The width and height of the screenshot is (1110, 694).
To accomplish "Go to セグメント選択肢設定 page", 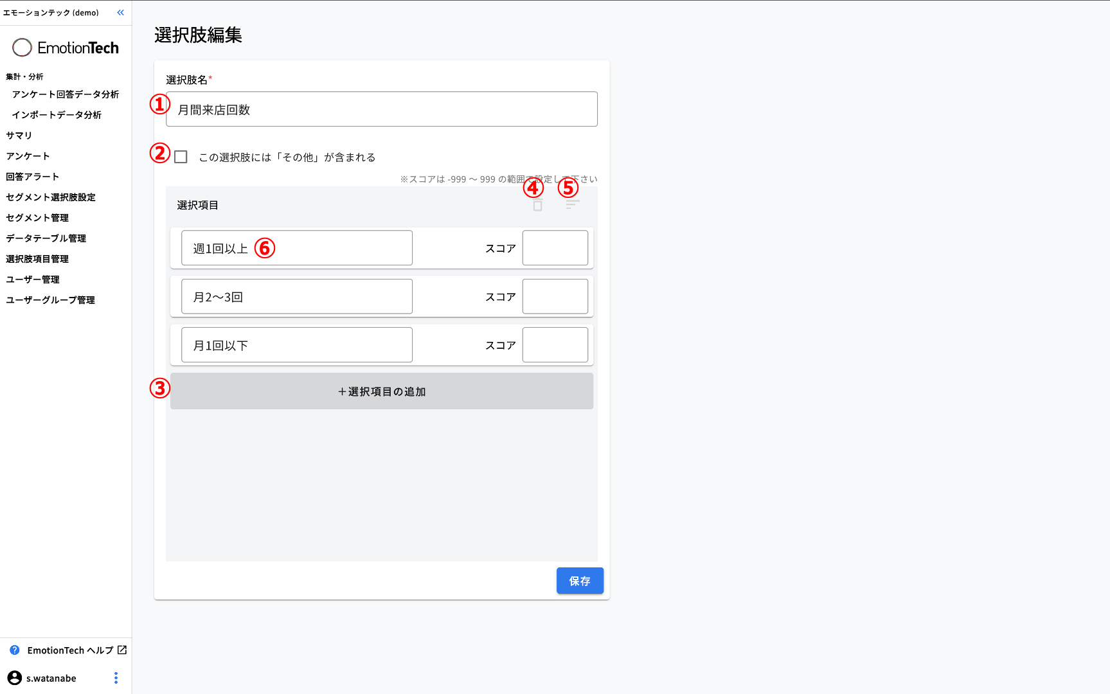I will [51, 197].
